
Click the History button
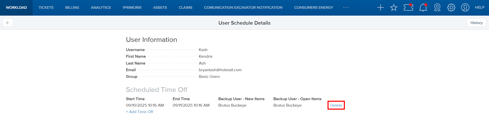[476, 23]
